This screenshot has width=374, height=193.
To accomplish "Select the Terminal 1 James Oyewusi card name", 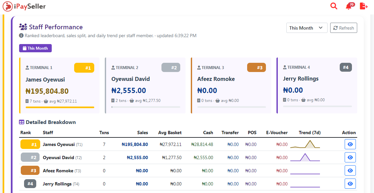I will [45, 80].
